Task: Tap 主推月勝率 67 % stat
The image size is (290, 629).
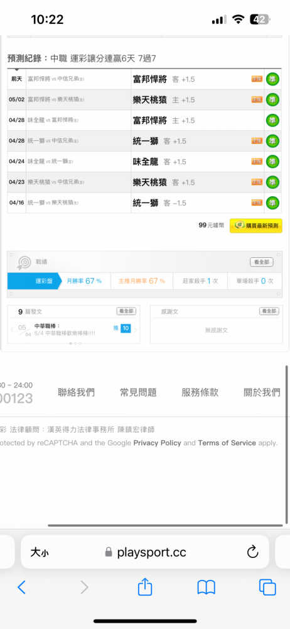Action: pyautogui.click(x=142, y=281)
